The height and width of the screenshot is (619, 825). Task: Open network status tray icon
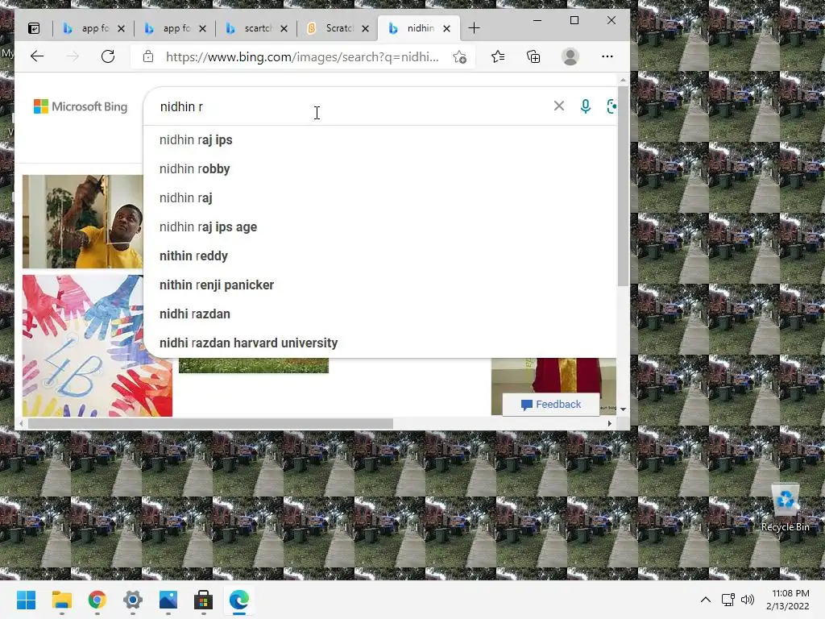728,600
